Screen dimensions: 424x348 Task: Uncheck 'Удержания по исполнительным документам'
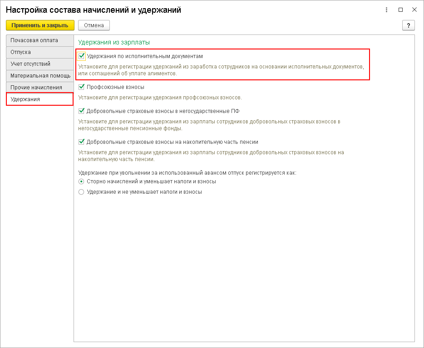pos(82,56)
